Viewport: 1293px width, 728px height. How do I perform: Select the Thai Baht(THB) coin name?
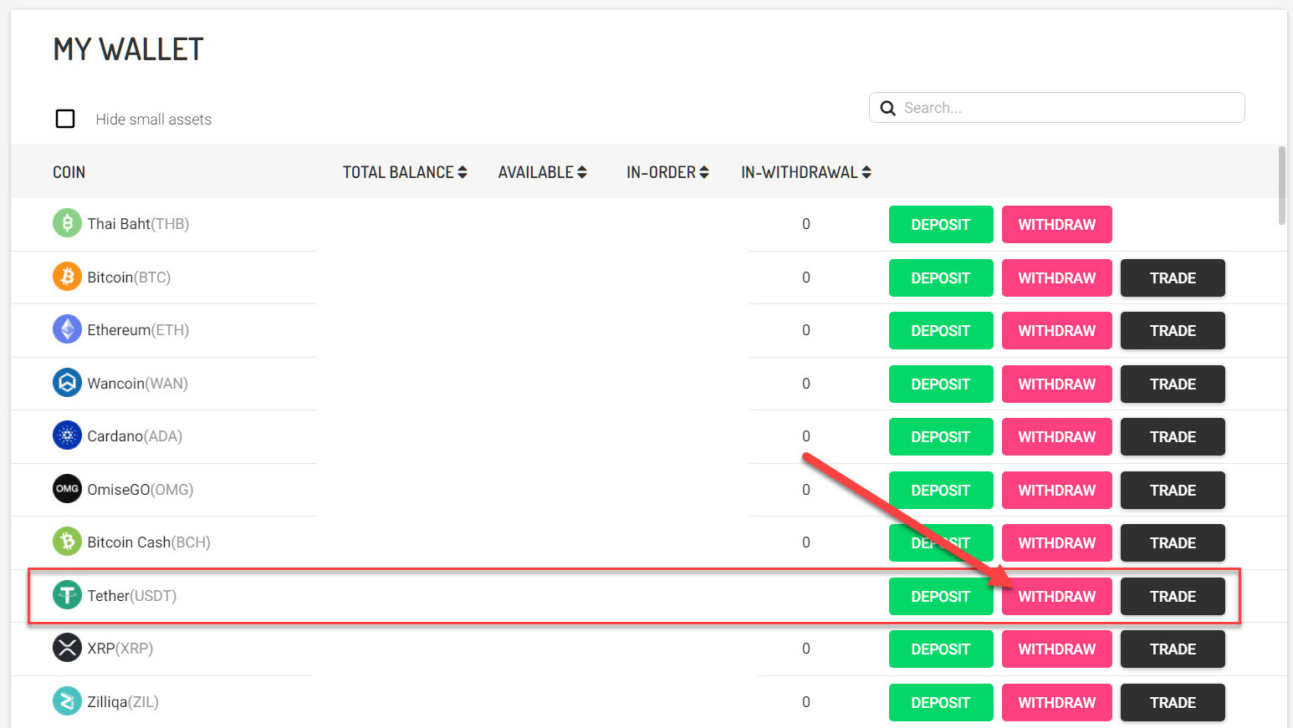click(x=138, y=223)
